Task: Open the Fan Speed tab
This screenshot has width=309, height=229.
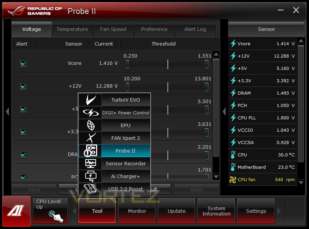Action: click(x=113, y=29)
